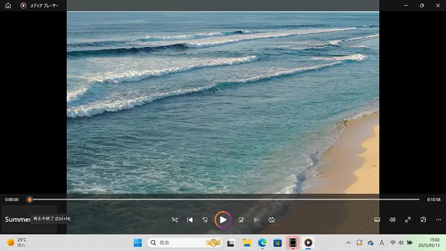Skip forward 30 seconds

click(x=241, y=220)
